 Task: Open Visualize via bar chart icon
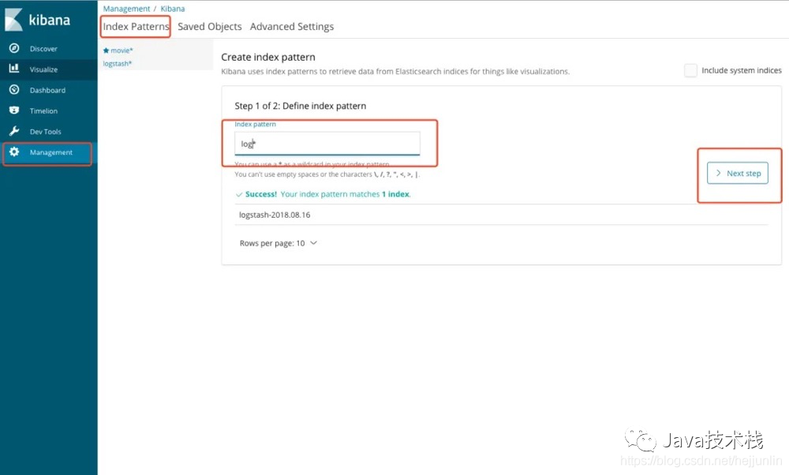pyautogui.click(x=14, y=69)
